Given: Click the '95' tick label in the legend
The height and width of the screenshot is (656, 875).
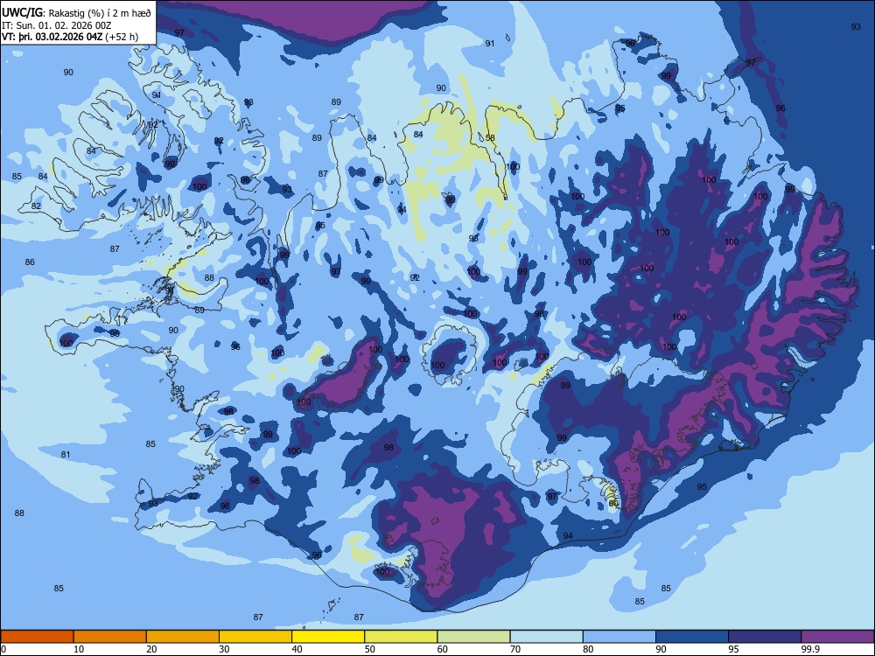Looking at the screenshot, I should pyautogui.click(x=734, y=649).
